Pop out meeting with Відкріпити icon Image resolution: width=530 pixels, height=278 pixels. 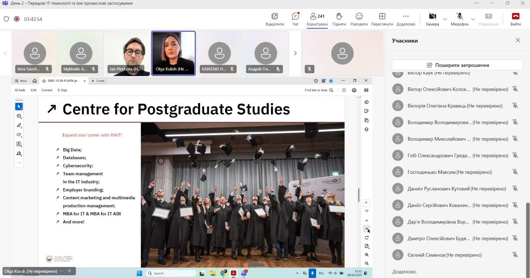point(275,19)
